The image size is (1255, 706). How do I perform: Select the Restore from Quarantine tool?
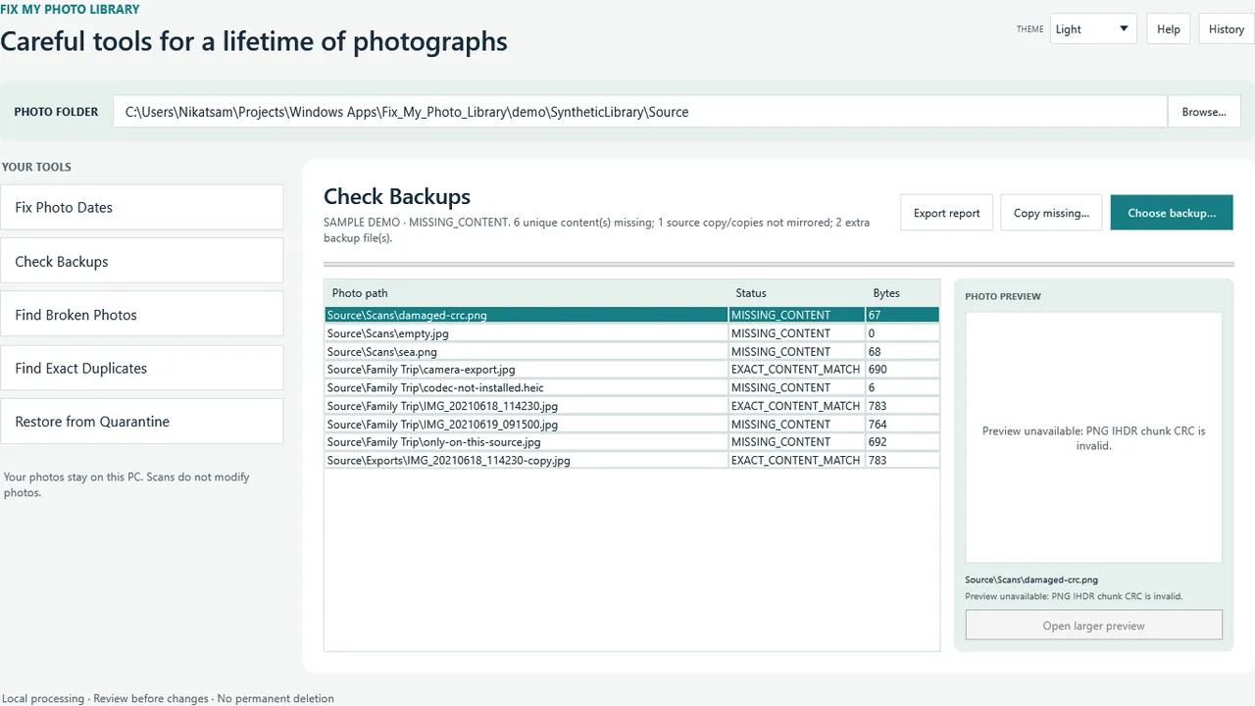pos(142,422)
